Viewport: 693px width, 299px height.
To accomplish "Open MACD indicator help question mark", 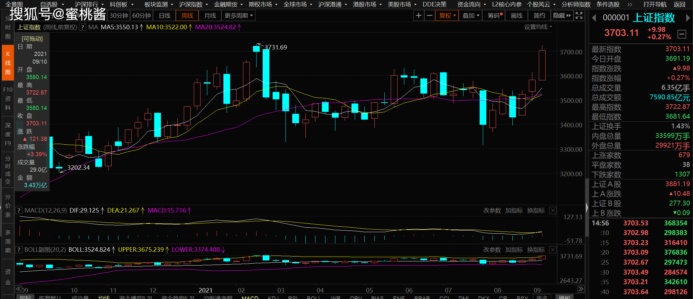I will pos(19,211).
